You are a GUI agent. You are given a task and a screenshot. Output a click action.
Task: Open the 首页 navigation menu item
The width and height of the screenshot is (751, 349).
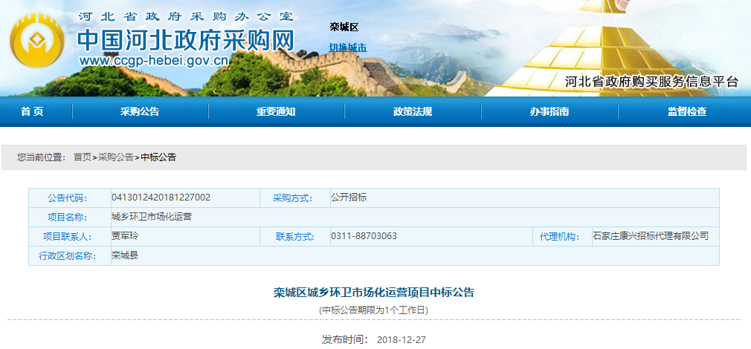click(x=32, y=112)
